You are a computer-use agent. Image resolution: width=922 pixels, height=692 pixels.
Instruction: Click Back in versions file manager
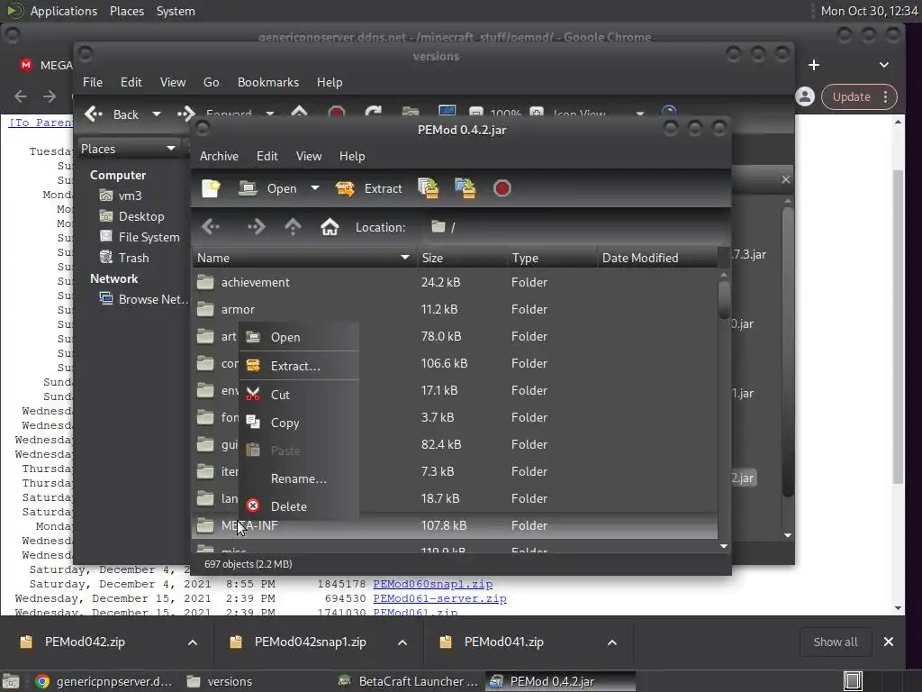point(112,114)
